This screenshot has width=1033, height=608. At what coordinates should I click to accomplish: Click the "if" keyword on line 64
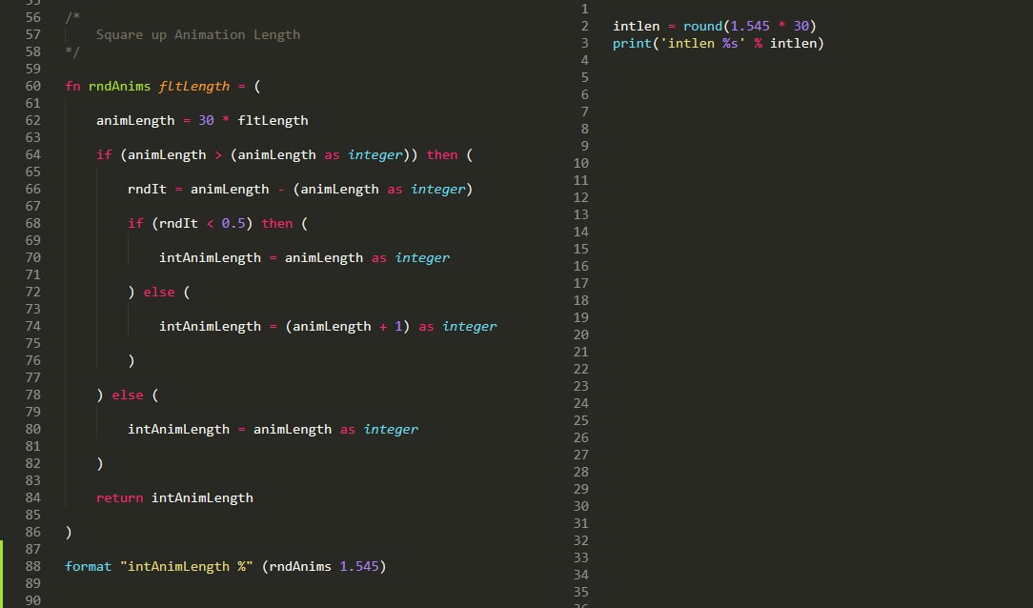click(x=104, y=154)
